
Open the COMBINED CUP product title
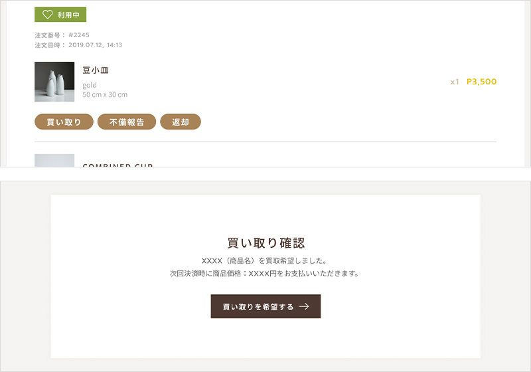coord(118,164)
